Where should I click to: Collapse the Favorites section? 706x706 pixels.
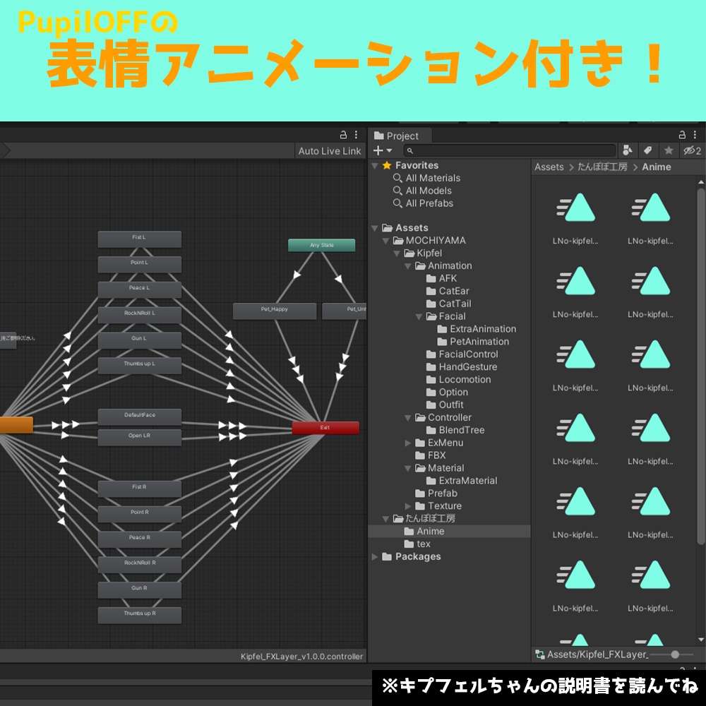tap(374, 164)
